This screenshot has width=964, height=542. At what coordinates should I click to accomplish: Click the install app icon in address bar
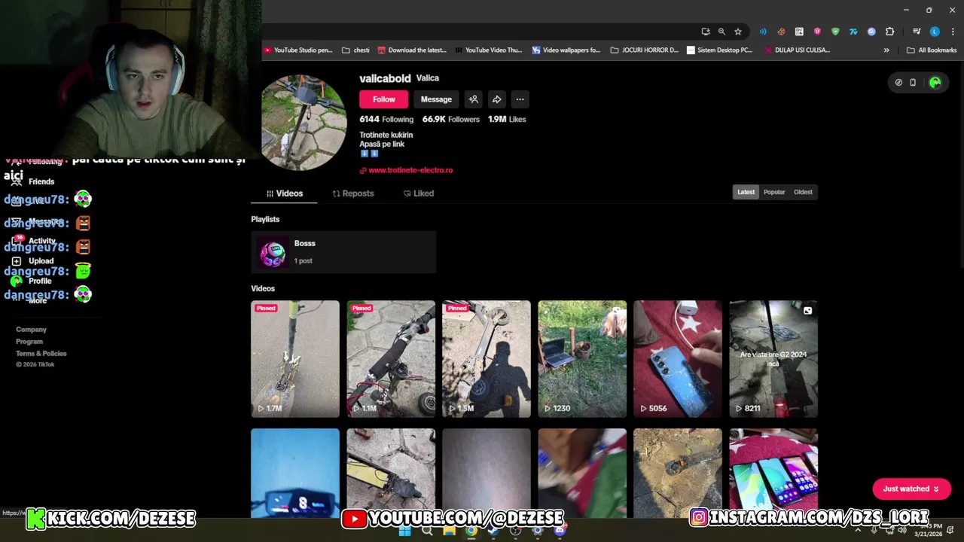[x=706, y=32]
